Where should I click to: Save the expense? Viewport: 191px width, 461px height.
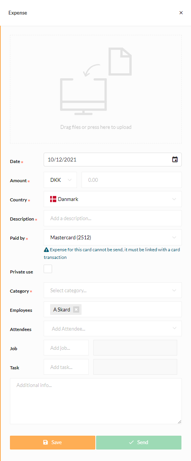pyautogui.click(x=52, y=442)
